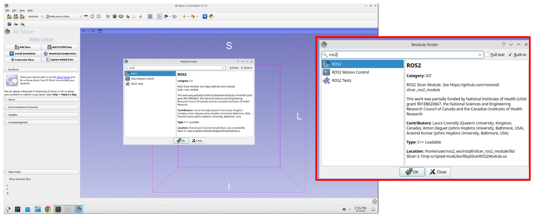Expand the Updates section
The image size is (534, 217).
(41, 115)
